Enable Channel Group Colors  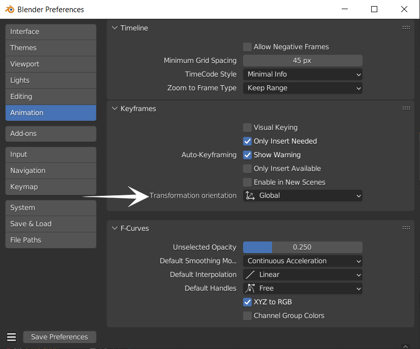[x=247, y=316]
